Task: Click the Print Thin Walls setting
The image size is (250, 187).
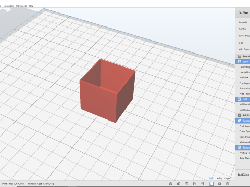Action: 245,94
